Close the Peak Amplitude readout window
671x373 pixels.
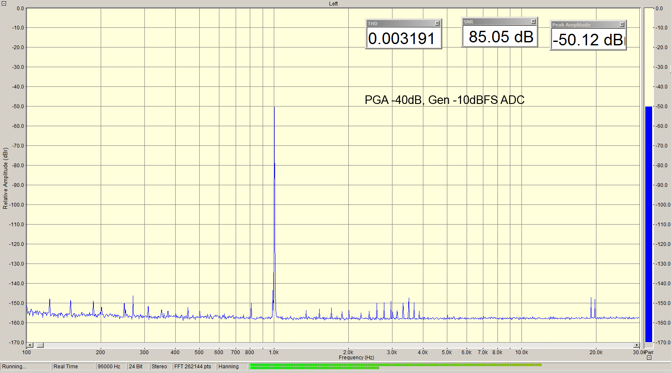coord(622,25)
